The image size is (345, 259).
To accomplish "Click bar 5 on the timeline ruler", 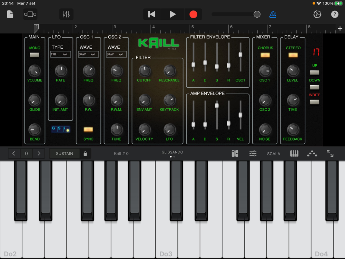I will pyautogui.click(x=193, y=27).
